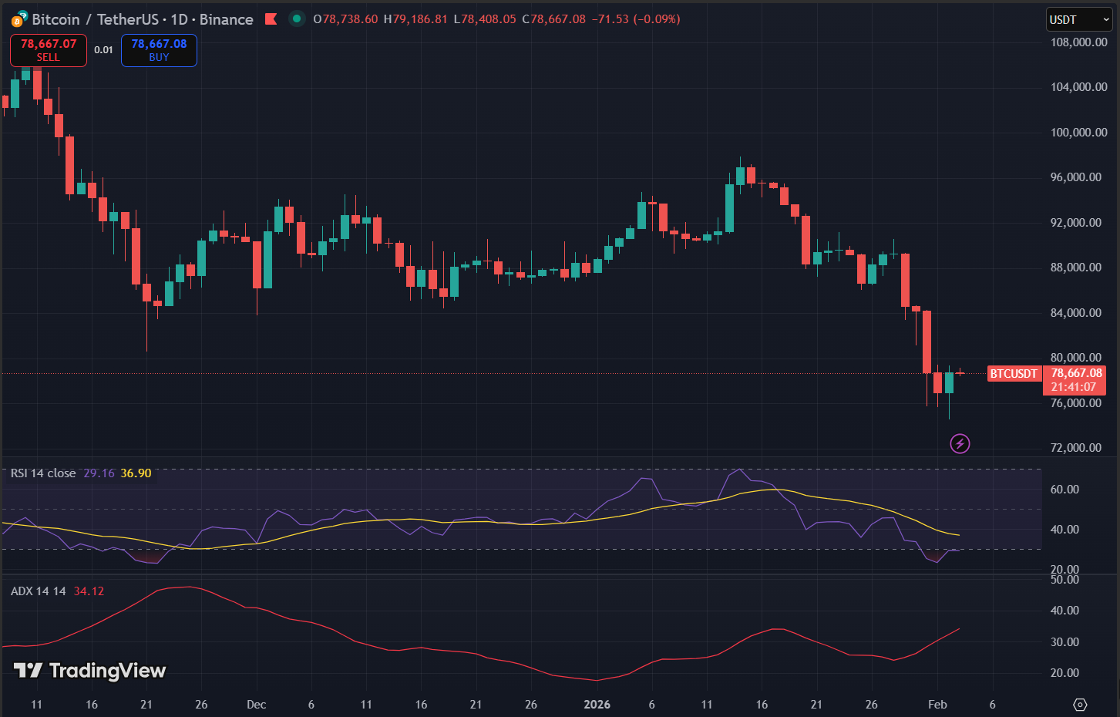Click the TradingView logo watermark
This screenshot has height=717, width=1120.
pos(89,671)
